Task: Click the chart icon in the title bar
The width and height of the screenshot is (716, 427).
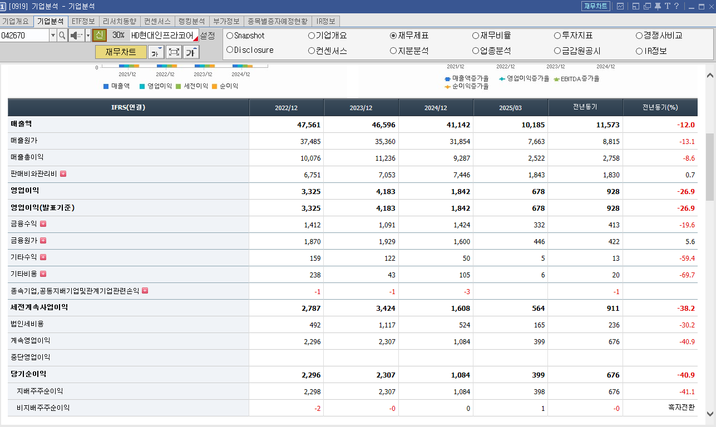Action: point(620,6)
